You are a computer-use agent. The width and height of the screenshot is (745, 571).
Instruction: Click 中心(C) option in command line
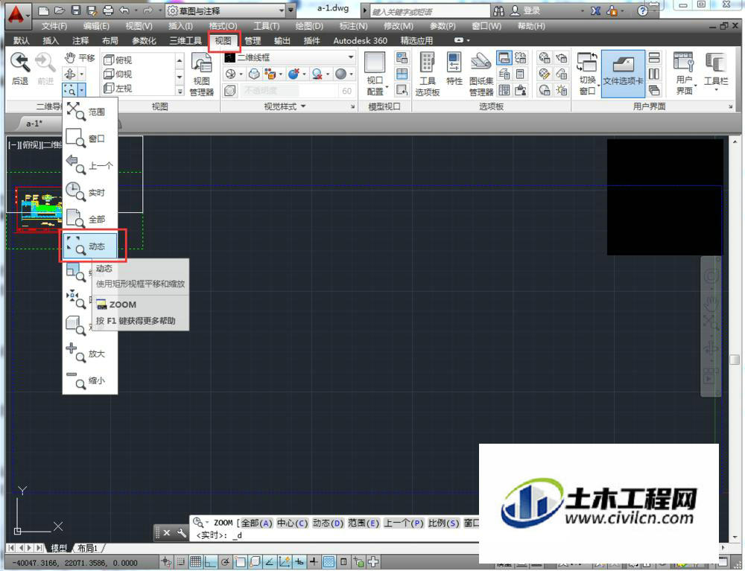pyautogui.click(x=293, y=523)
